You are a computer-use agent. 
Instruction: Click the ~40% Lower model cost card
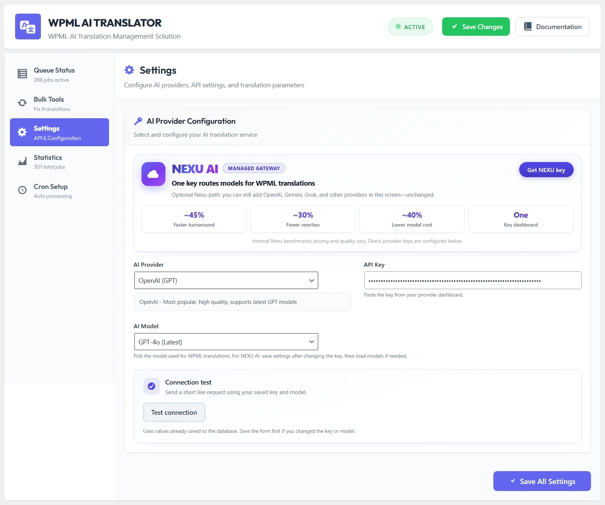[x=412, y=219]
